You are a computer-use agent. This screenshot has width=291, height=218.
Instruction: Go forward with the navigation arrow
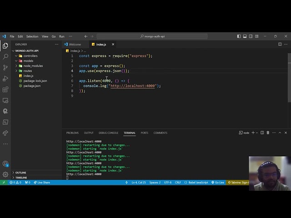coord(92,36)
